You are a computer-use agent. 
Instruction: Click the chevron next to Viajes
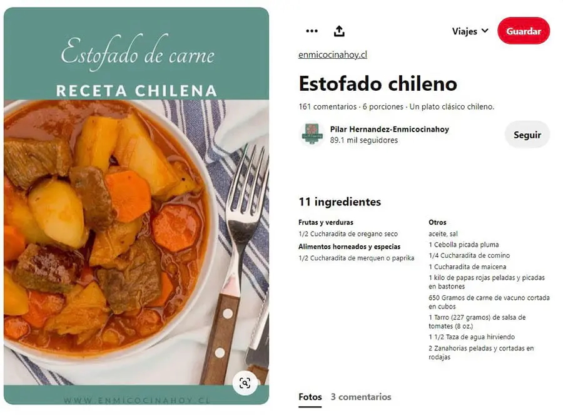pyautogui.click(x=485, y=31)
